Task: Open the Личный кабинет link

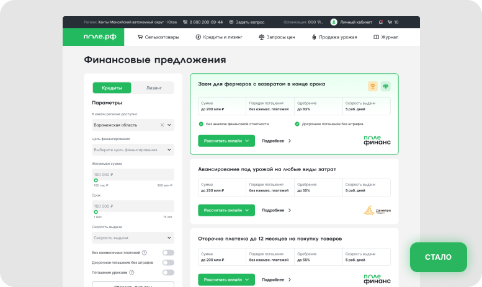Action: (x=356, y=22)
